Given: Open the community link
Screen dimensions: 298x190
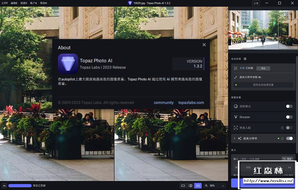Looking at the screenshot, I should point(164,102).
